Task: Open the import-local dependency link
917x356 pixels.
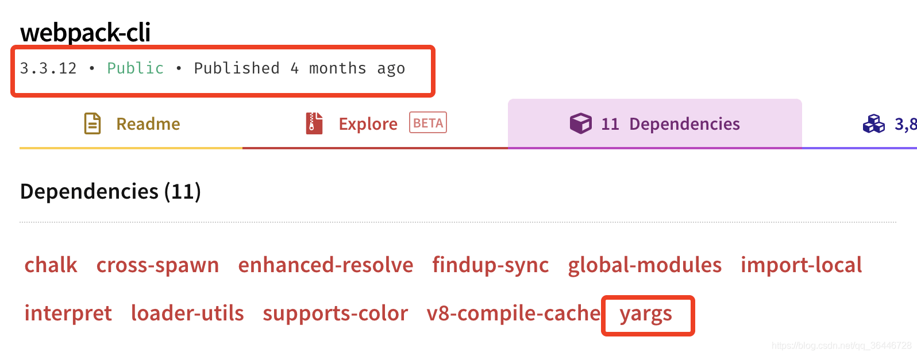Action: pos(801,266)
